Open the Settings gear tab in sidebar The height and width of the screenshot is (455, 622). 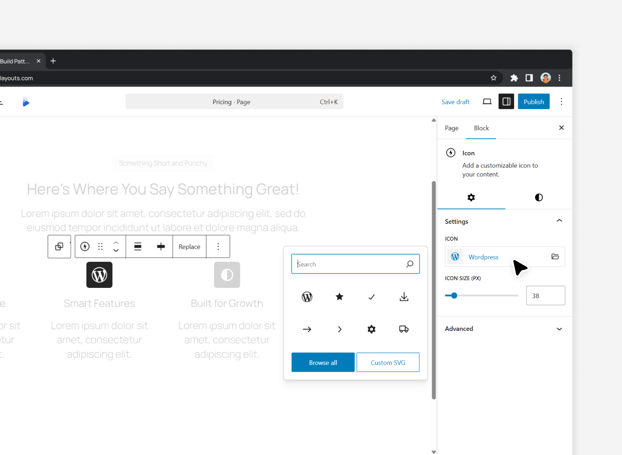pos(471,197)
